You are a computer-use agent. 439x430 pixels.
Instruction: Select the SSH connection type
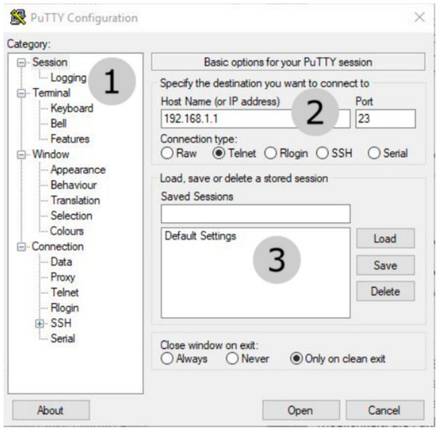334,153
